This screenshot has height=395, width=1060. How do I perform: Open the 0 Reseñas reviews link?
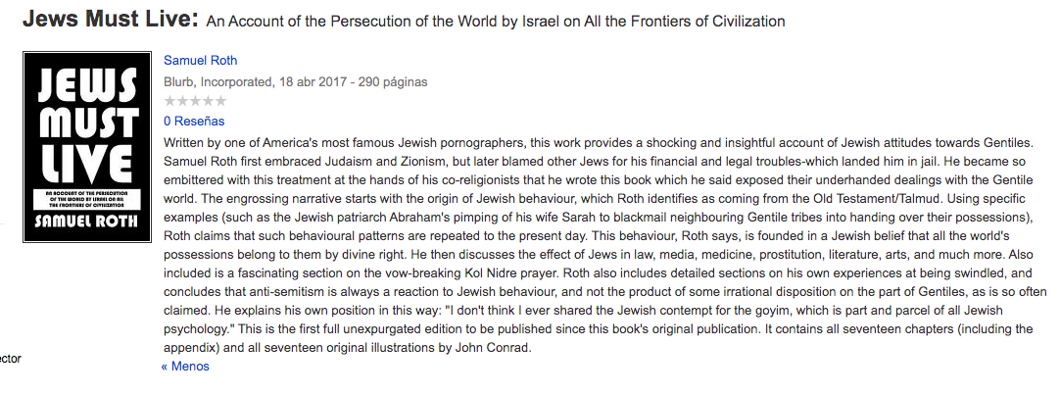point(194,122)
